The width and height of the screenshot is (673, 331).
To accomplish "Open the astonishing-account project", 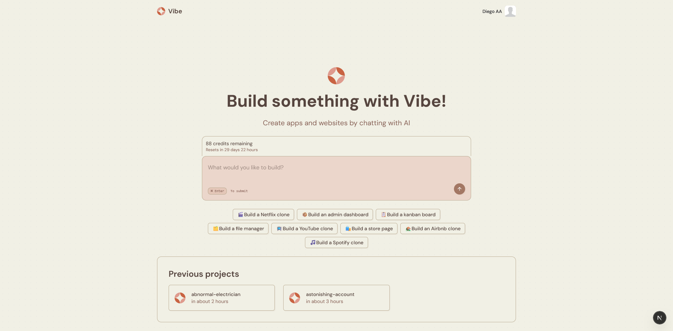I will (x=336, y=298).
